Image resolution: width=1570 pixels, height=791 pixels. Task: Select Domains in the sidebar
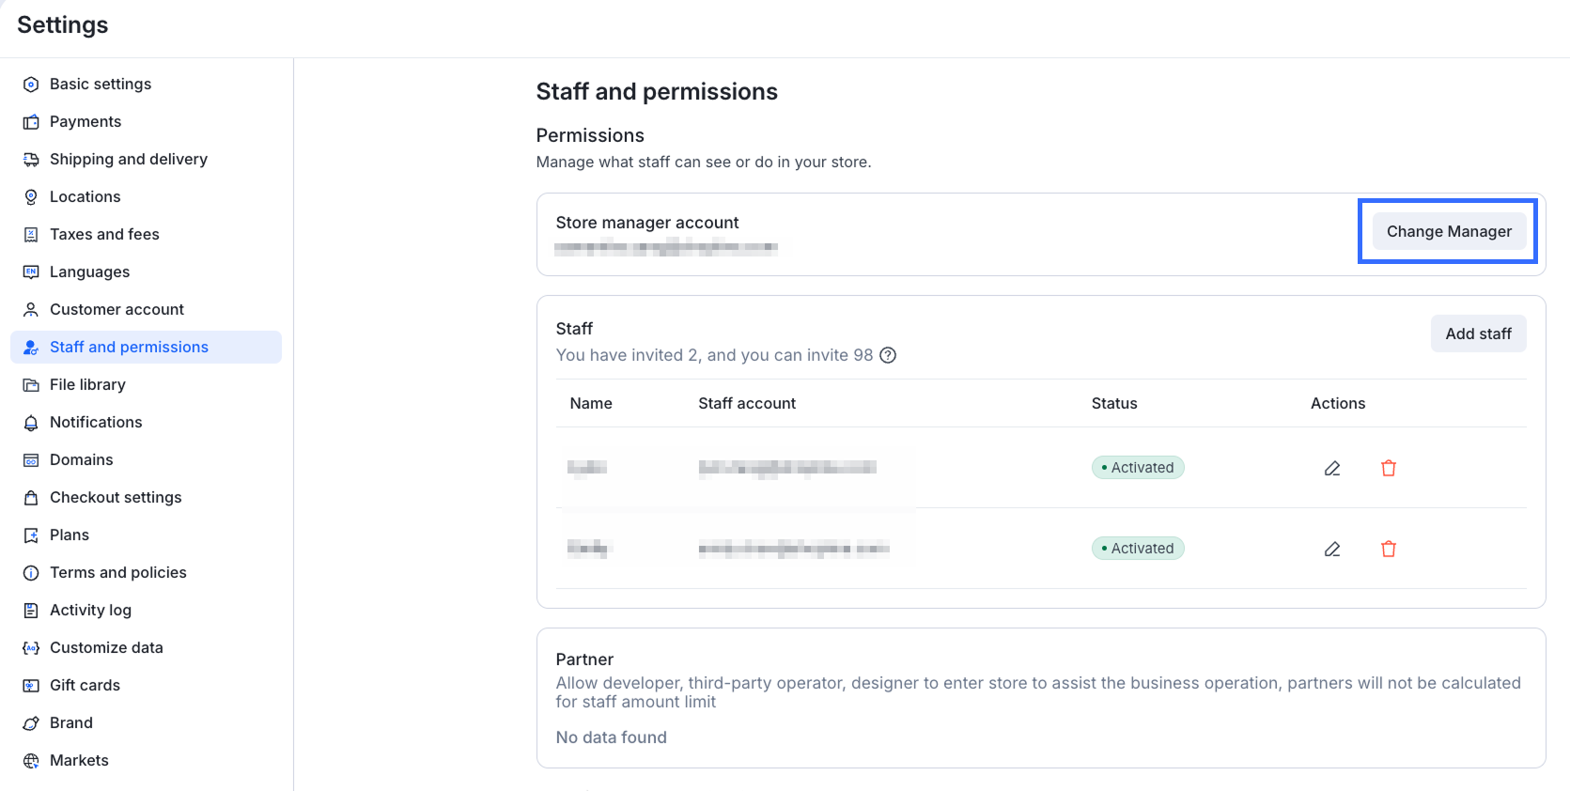pos(81,460)
